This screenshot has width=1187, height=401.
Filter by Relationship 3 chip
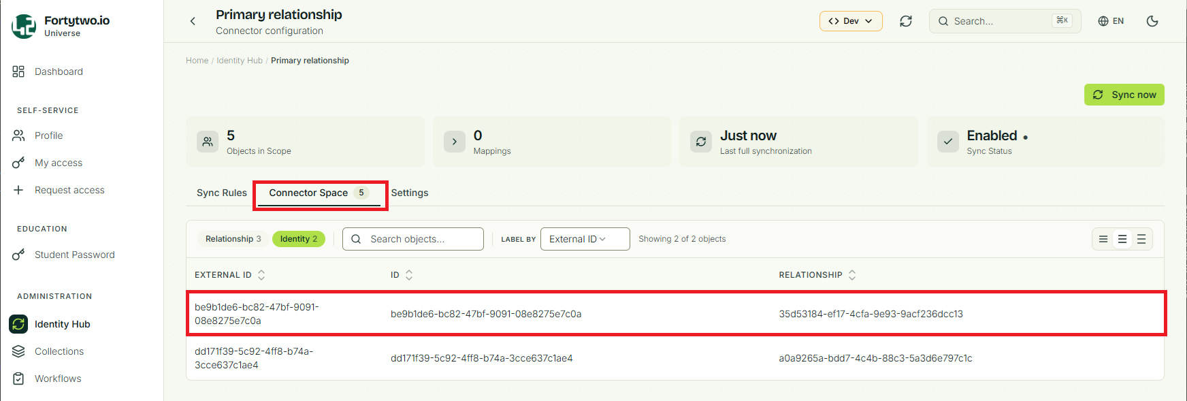pos(233,239)
